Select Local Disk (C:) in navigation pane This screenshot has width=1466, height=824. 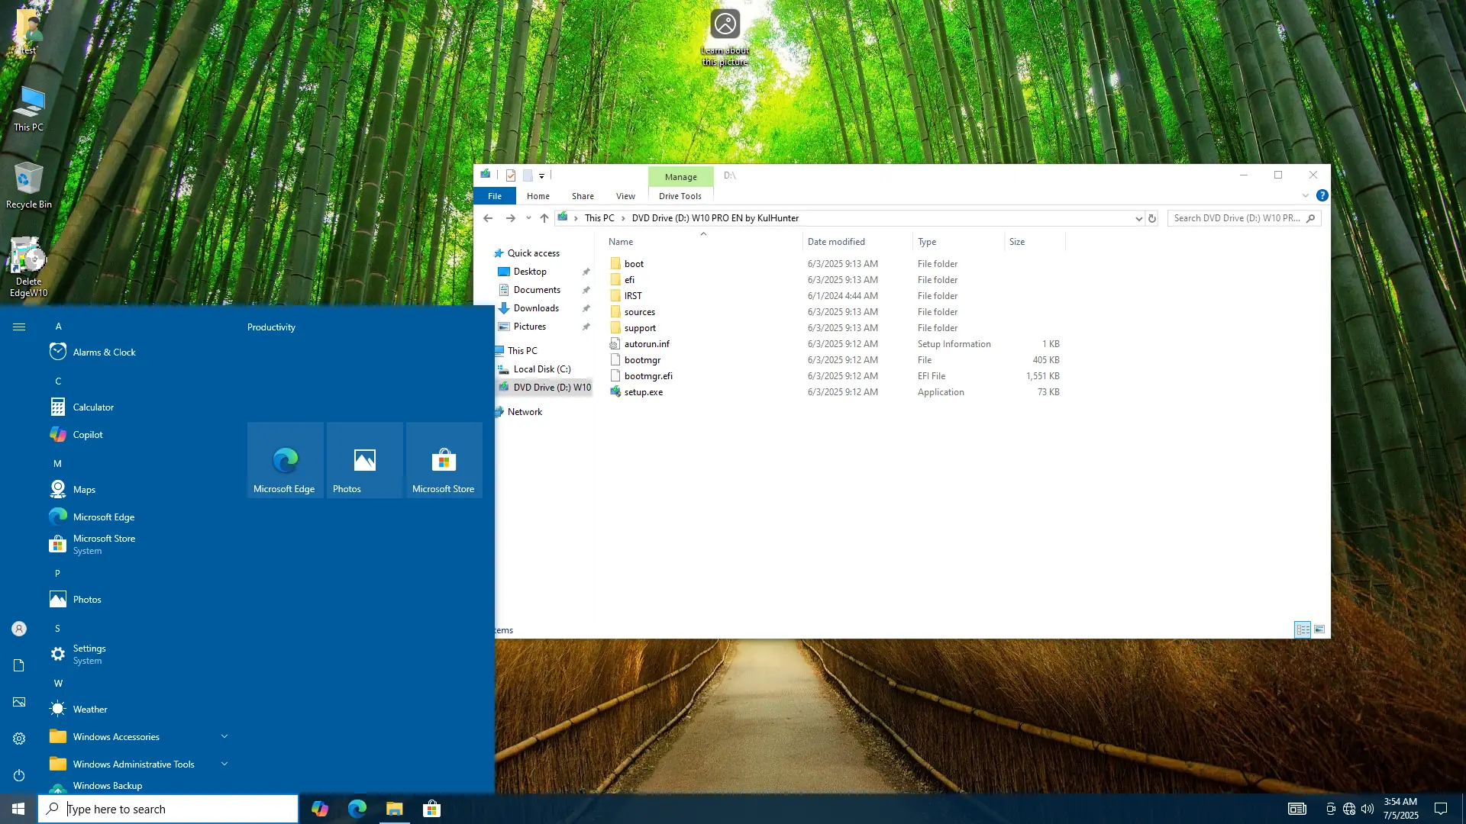click(x=541, y=369)
